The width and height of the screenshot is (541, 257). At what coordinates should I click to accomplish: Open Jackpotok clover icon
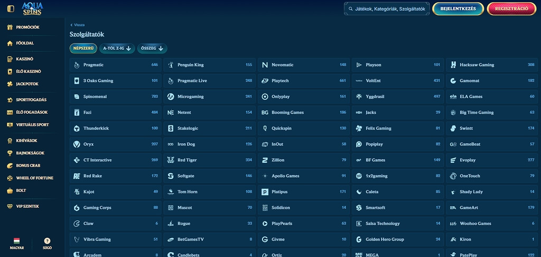(10, 84)
